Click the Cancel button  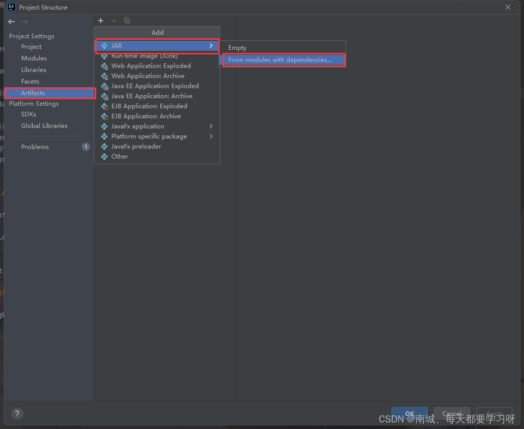(x=451, y=412)
